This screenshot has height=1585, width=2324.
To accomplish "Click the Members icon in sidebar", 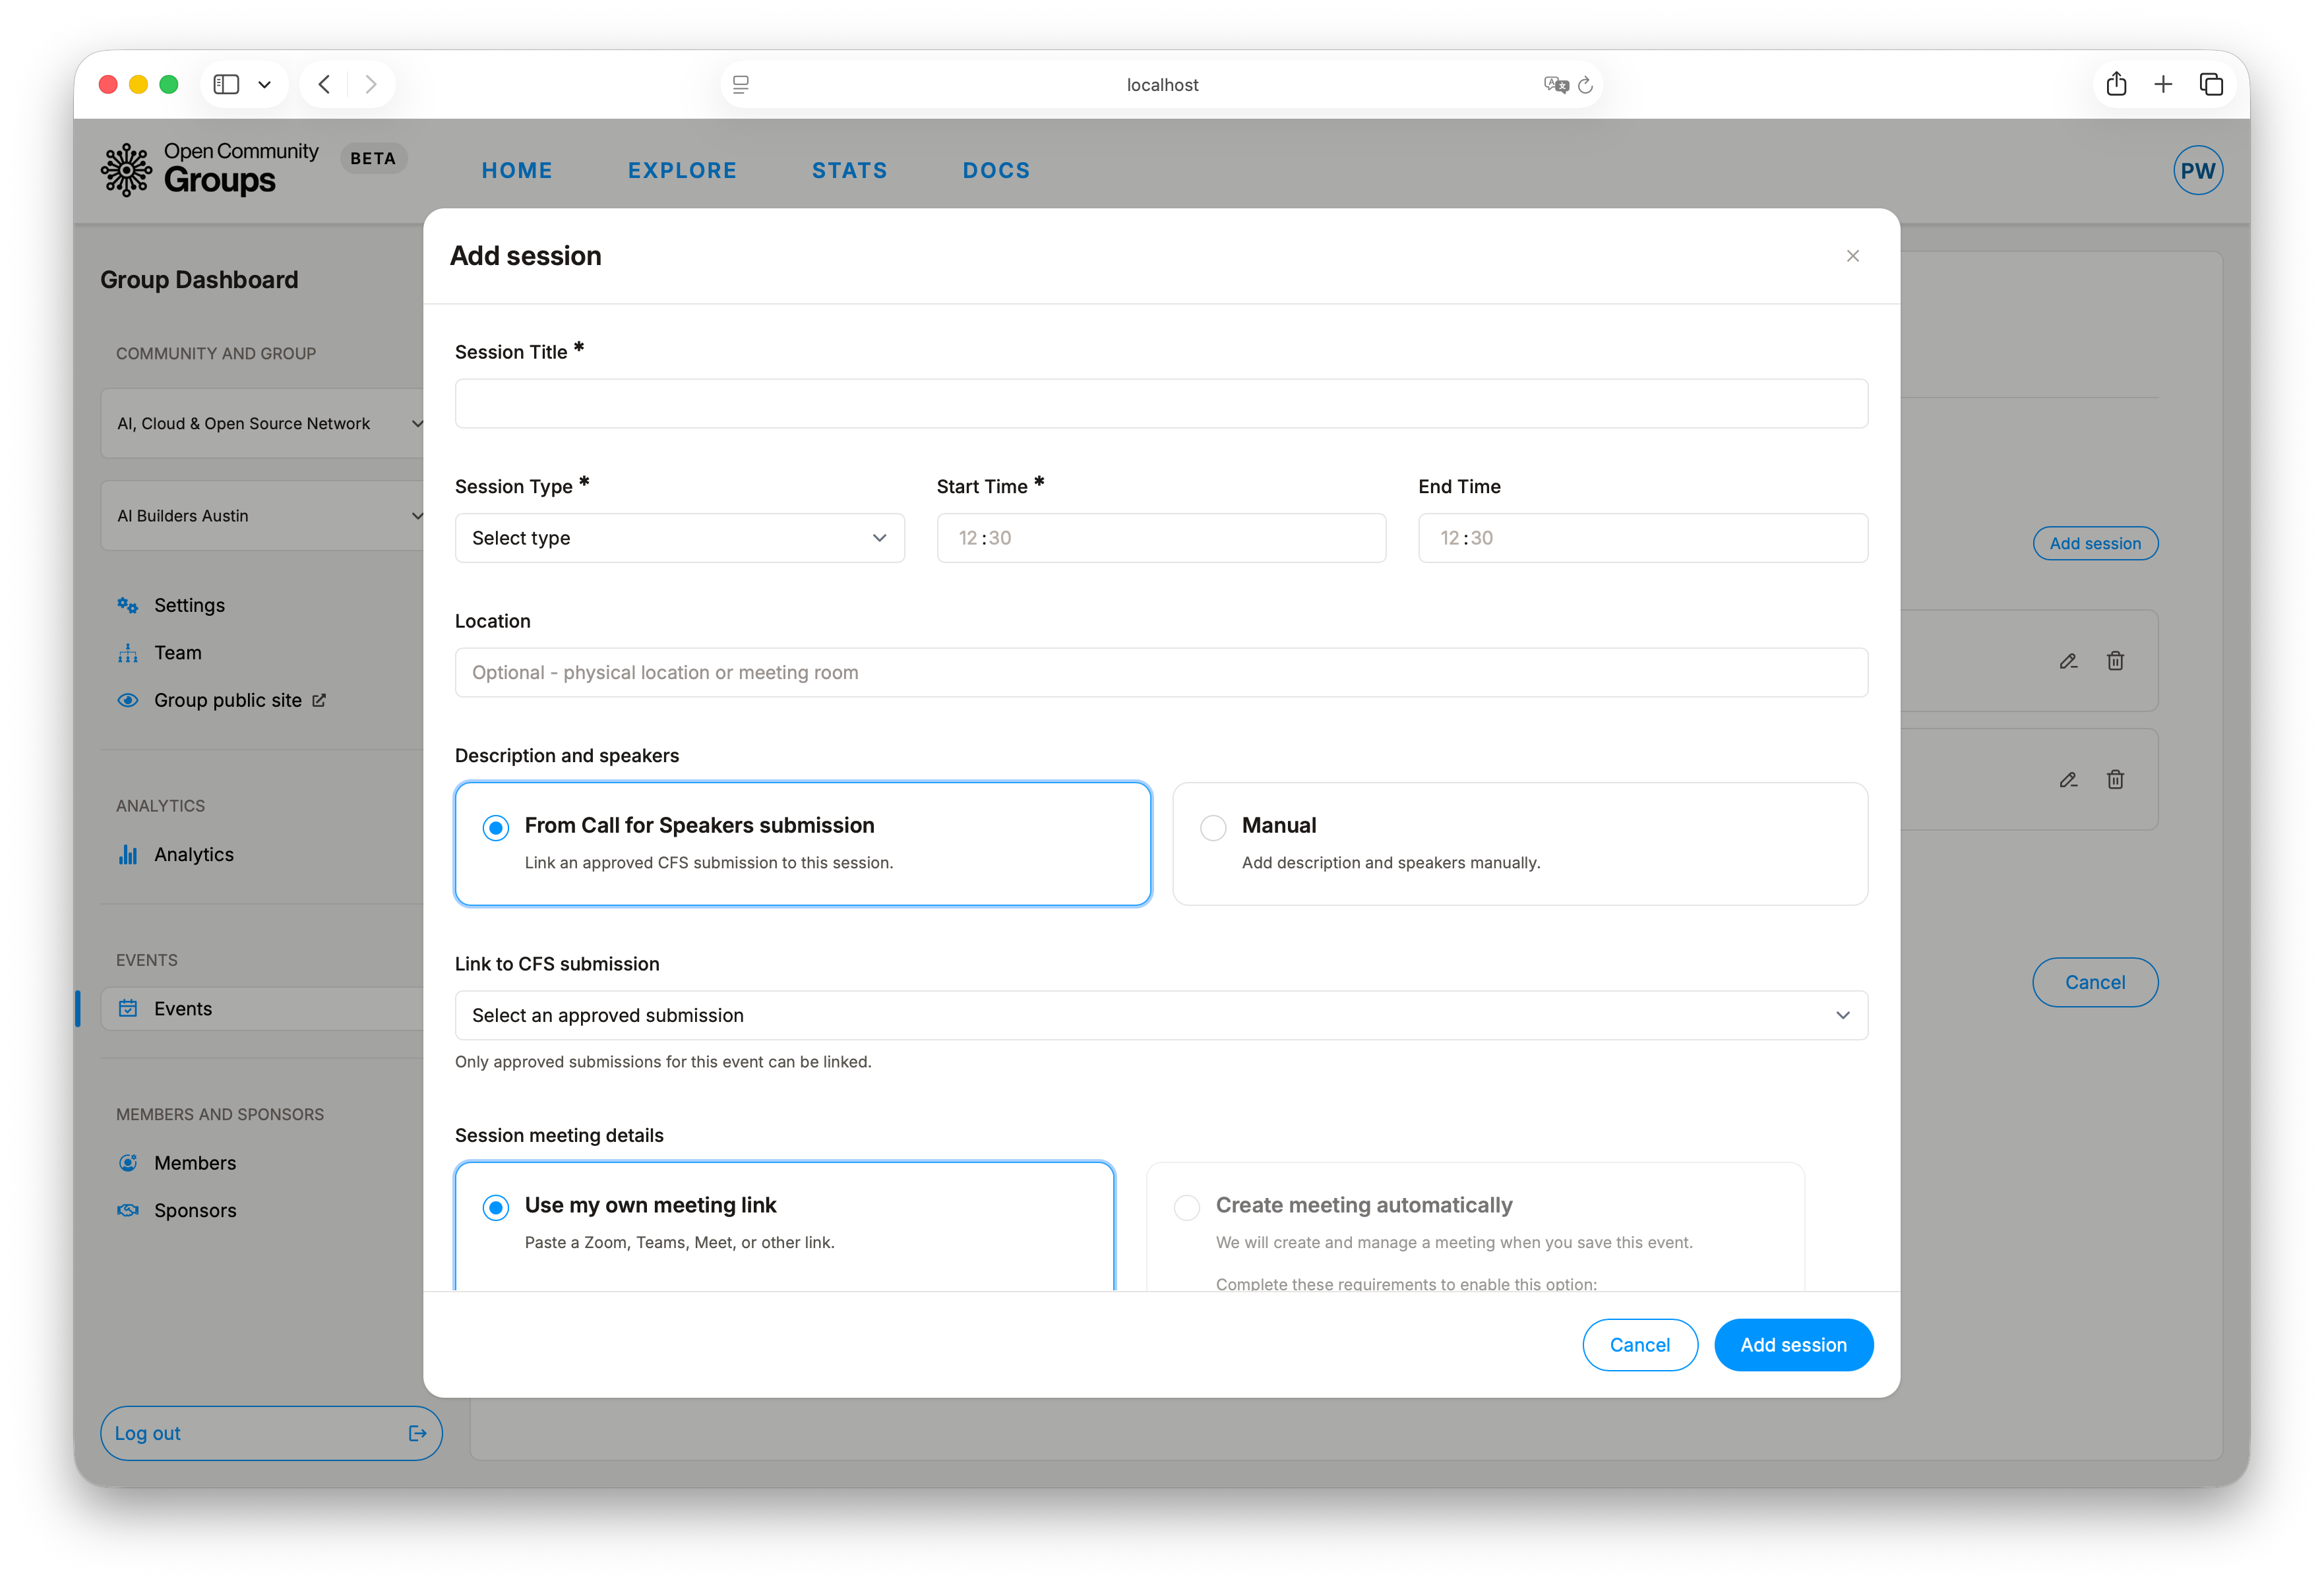I will coord(127,1162).
